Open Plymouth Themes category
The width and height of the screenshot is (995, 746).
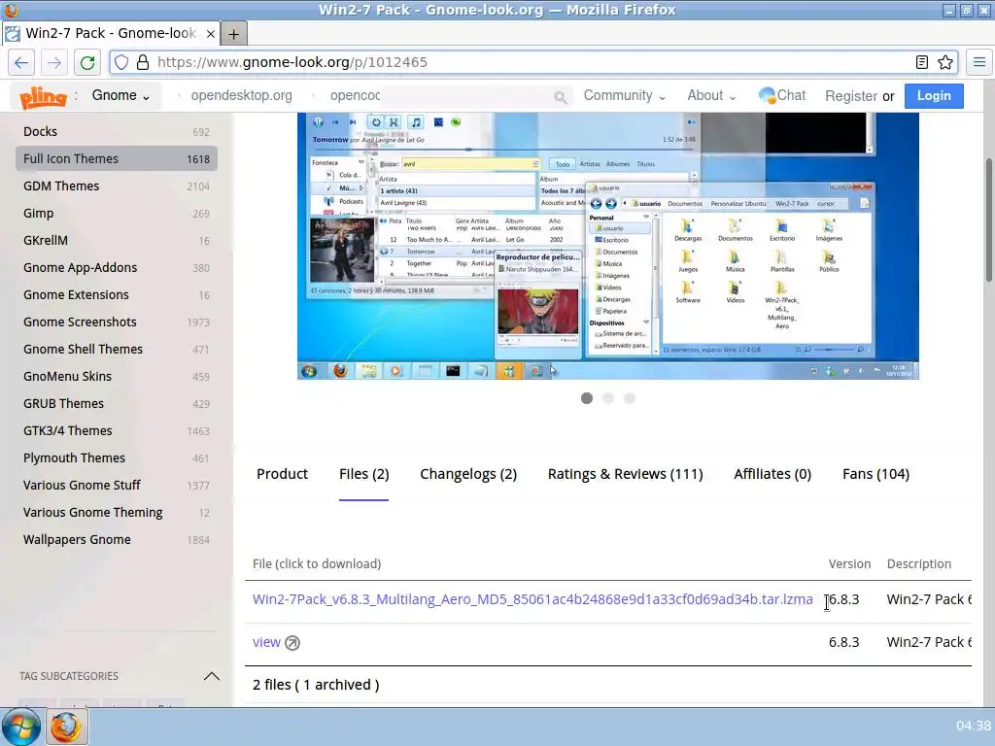click(x=117, y=458)
